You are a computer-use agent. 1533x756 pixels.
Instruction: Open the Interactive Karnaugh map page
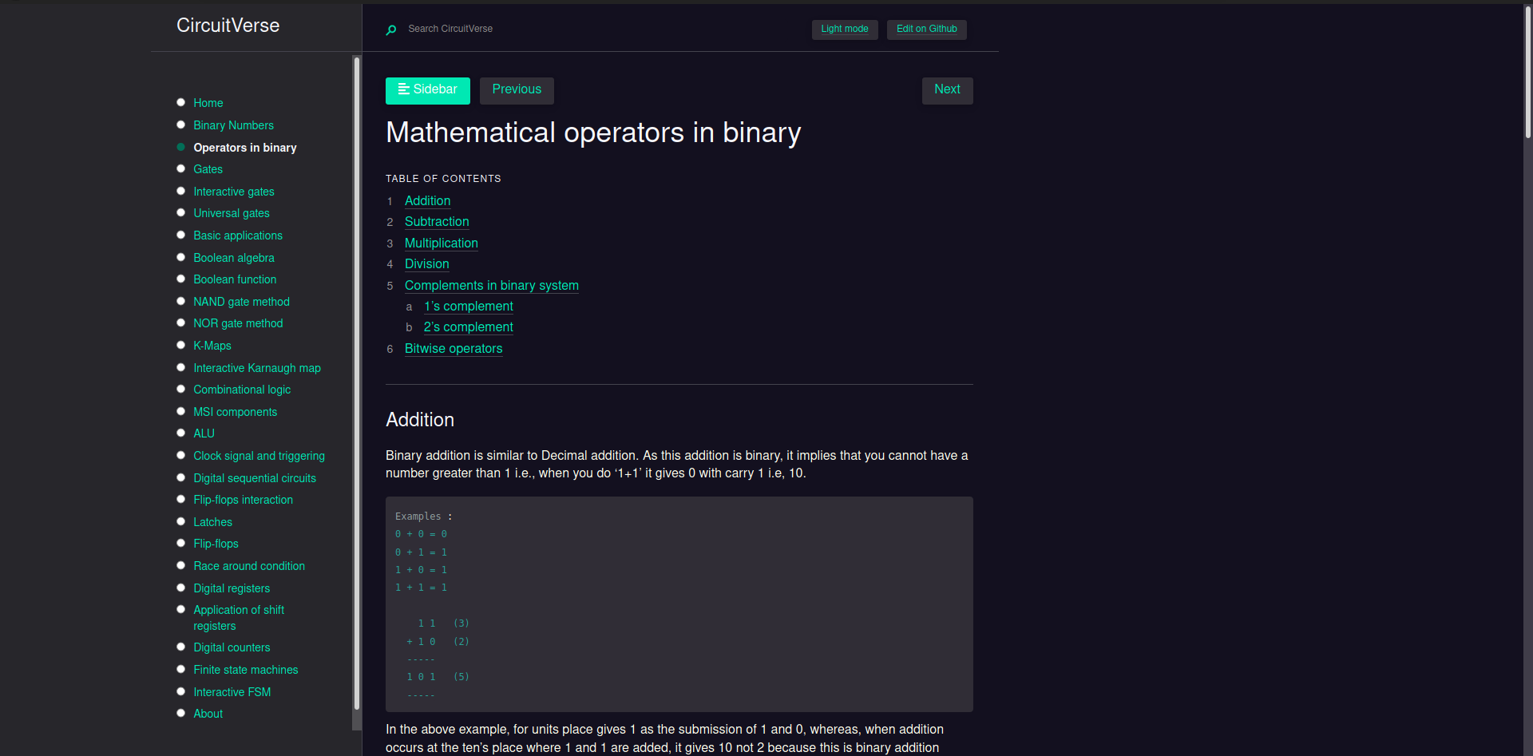coord(256,367)
